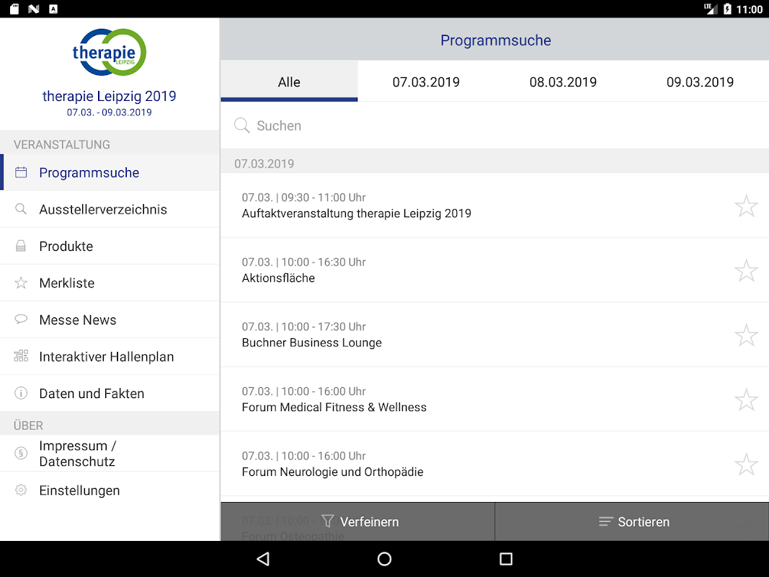This screenshot has width=769, height=577.
Task: Go to Merkliste in sidebar
Action: point(110,283)
